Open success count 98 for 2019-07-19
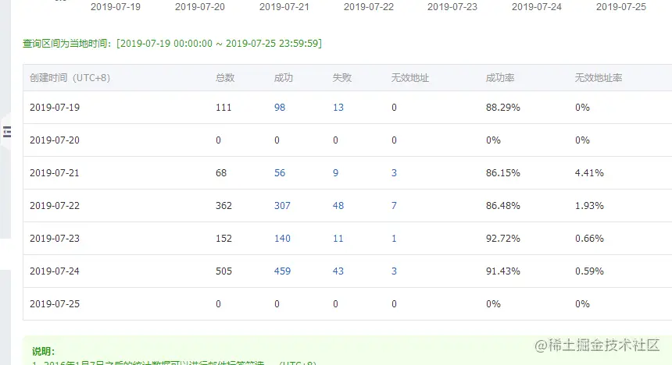672x365 pixels. click(280, 108)
